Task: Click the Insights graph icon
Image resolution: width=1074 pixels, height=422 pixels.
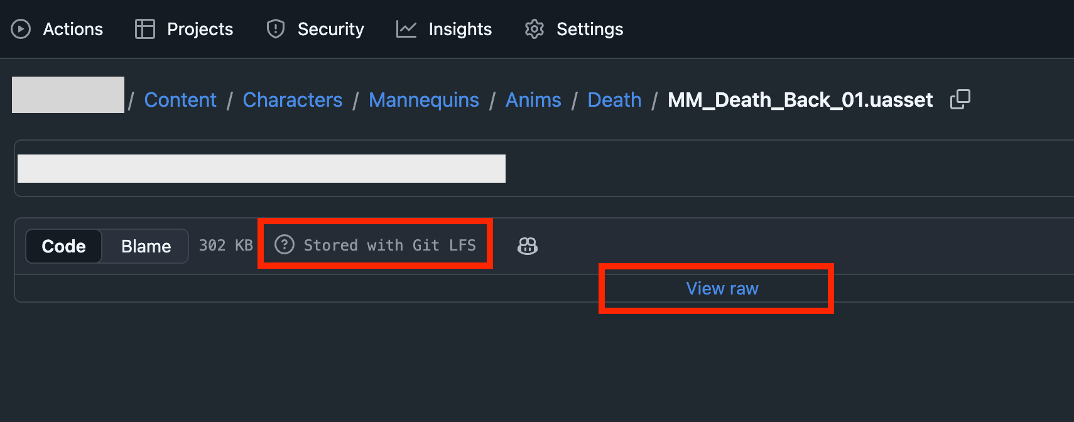Action: pos(406,29)
